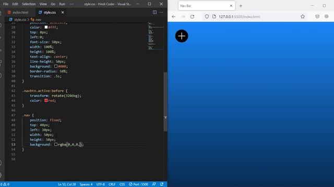Close the VS Code window

coord(161,4)
